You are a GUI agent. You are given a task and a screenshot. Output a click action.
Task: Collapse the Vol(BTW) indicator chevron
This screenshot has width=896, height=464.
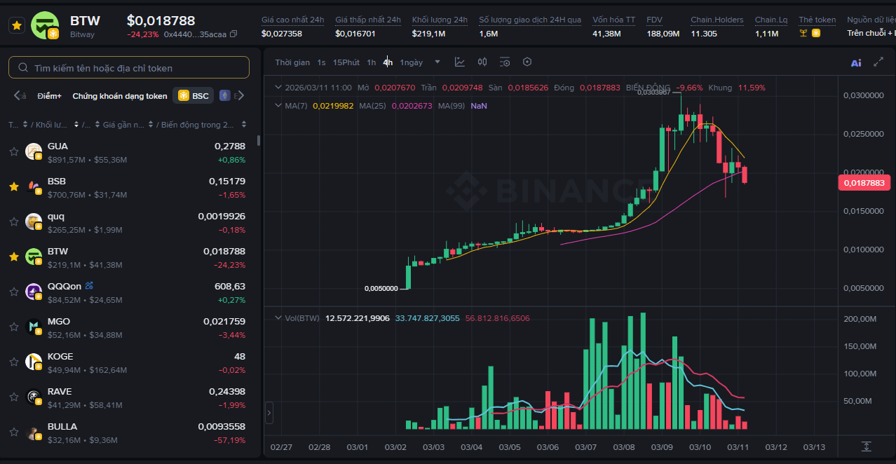tap(279, 318)
